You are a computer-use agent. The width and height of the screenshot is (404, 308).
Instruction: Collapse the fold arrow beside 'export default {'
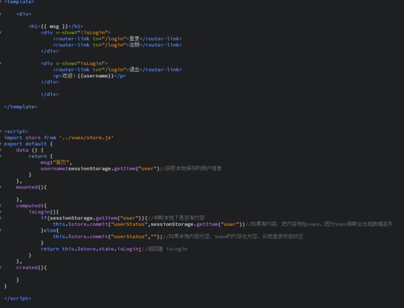coord(1,144)
